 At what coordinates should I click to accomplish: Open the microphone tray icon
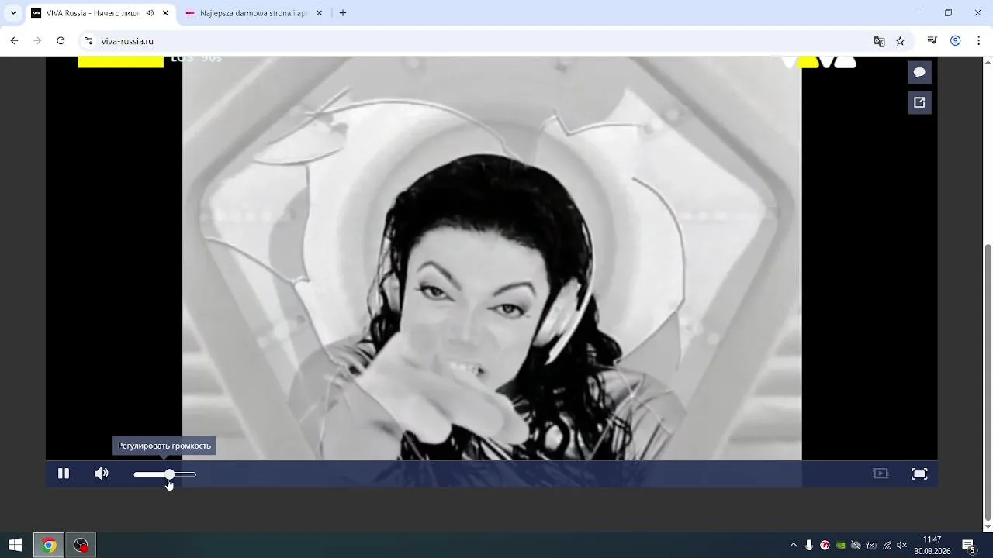[x=809, y=546]
